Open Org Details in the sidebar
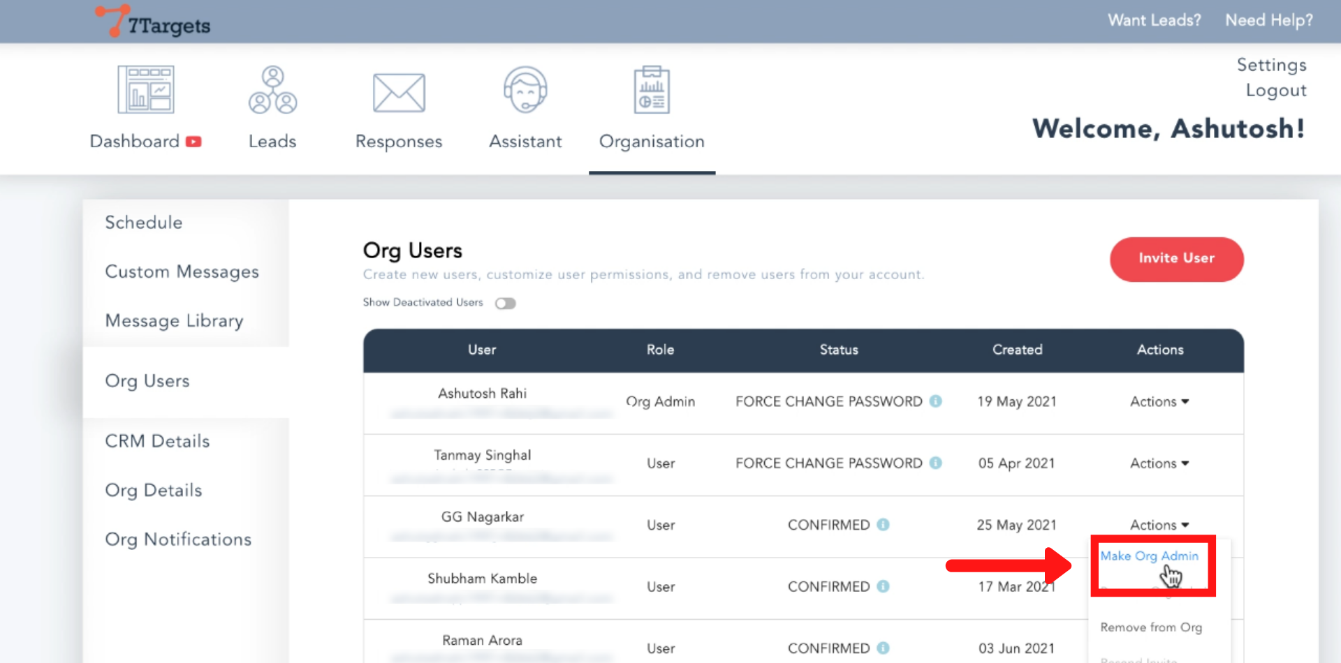 [x=154, y=491]
